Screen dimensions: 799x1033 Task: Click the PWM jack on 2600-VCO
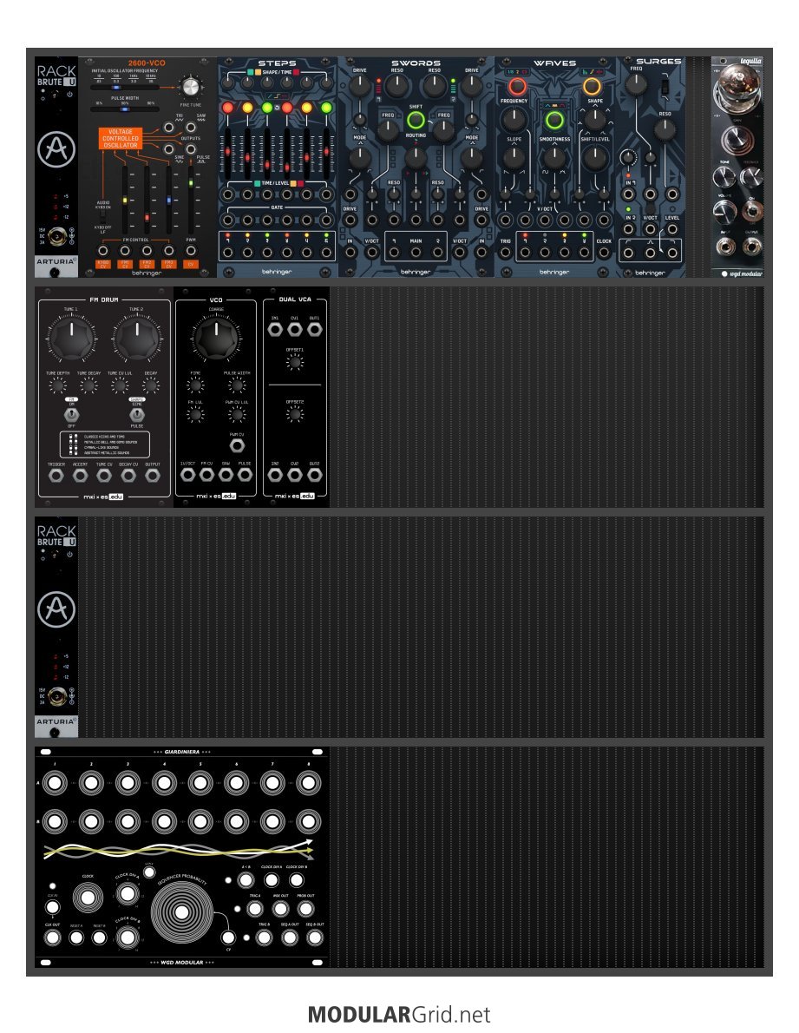click(x=191, y=250)
